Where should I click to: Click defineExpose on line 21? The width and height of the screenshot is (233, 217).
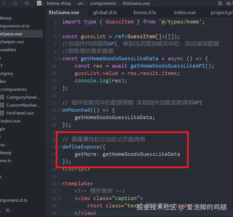click(x=81, y=147)
